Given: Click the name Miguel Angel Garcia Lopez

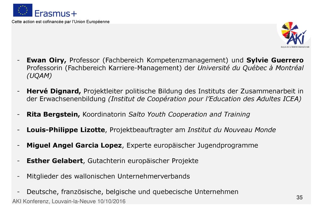Looking at the screenshot, I should pyautogui.click(x=74, y=145).
